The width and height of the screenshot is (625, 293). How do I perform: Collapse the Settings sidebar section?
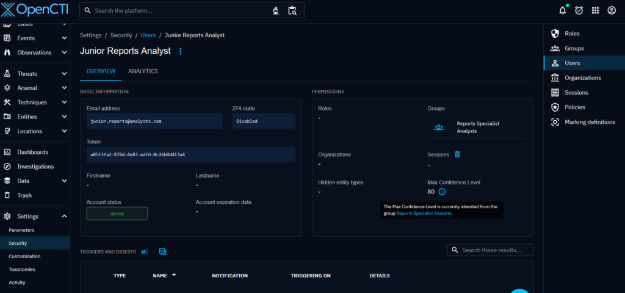64,216
